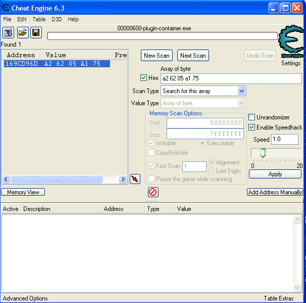Select the found address 169CD96D row
Screen dimensions: 306x303
(x=57, y=64)
